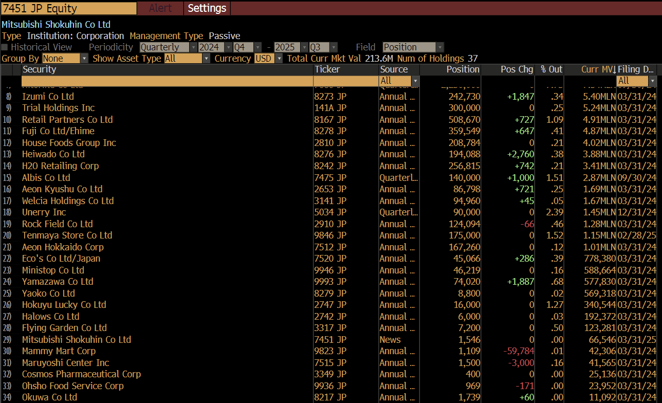Image resolution: width=662 pixels, height=403 pixels.
Task: Select Ohsho Food Service Corp security
Action: point(73,386)
